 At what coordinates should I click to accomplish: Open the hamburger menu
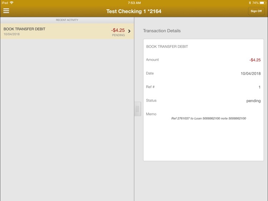6,11
